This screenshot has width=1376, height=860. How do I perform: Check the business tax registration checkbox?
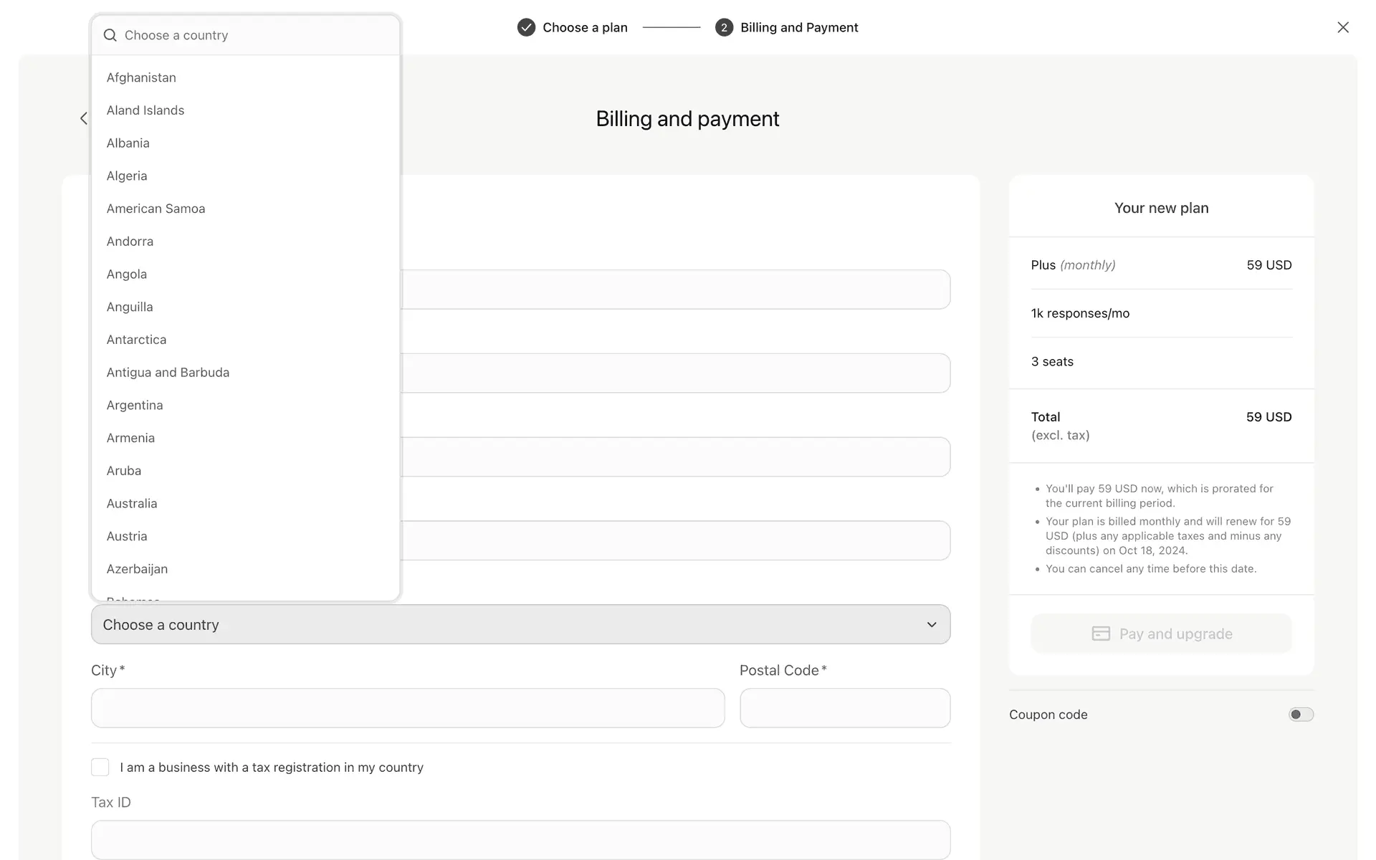(x=100, y=767)
